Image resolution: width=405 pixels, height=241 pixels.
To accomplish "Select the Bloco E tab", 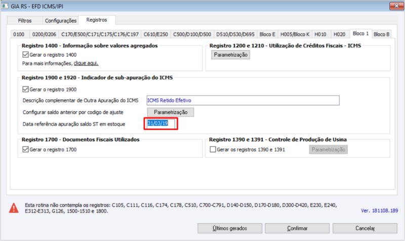I will click(x=267, y=34).
